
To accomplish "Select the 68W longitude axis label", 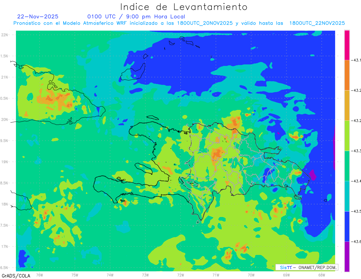I will 322,275.
